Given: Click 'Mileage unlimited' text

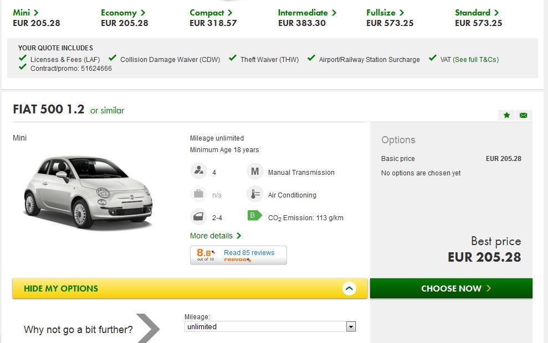Looking at the screenshot, I should click(x=217, y=138).
